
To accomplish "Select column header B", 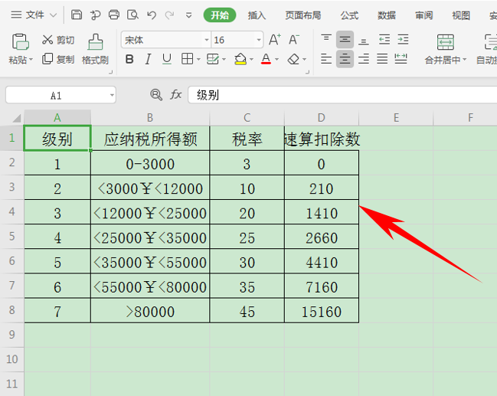I will (150, 118).
